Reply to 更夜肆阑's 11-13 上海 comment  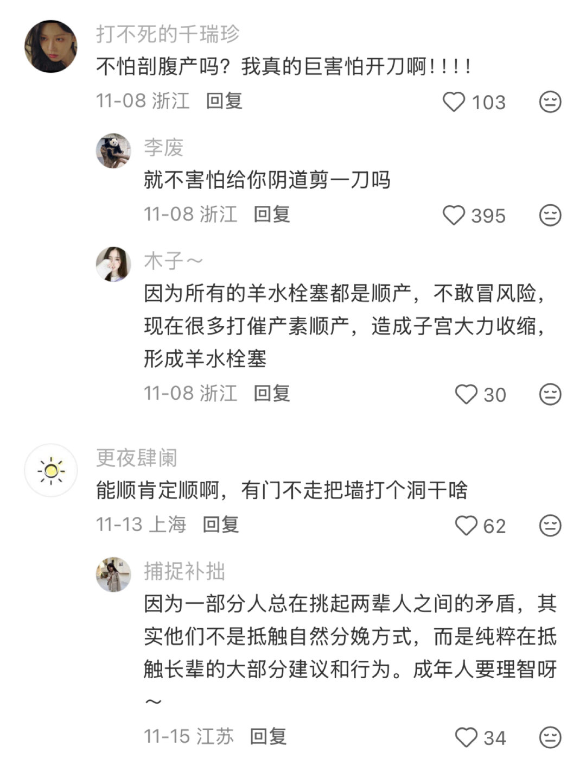221,525
